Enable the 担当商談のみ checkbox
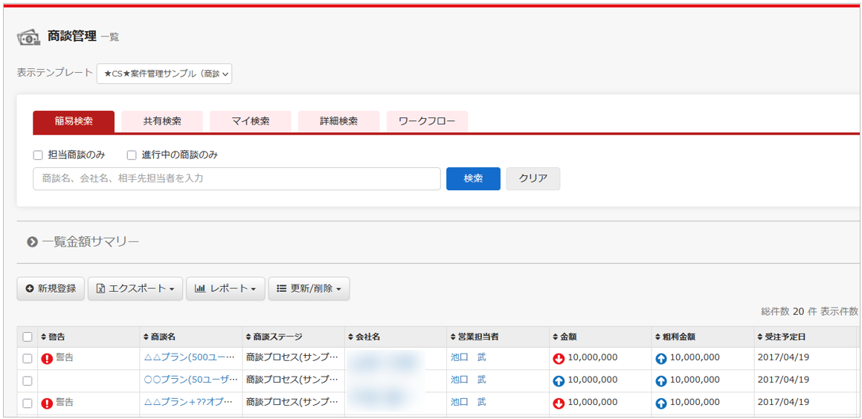 point(38,155)
